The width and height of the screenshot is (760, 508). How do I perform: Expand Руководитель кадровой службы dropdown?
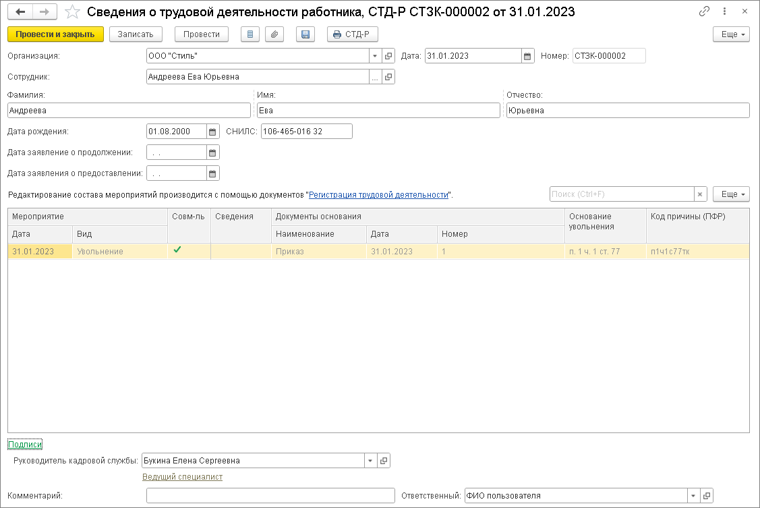pos(370,461)
